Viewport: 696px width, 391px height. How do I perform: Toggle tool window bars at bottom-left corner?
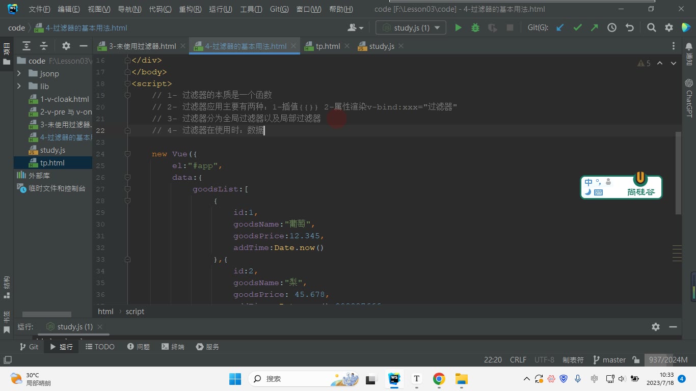8,360
